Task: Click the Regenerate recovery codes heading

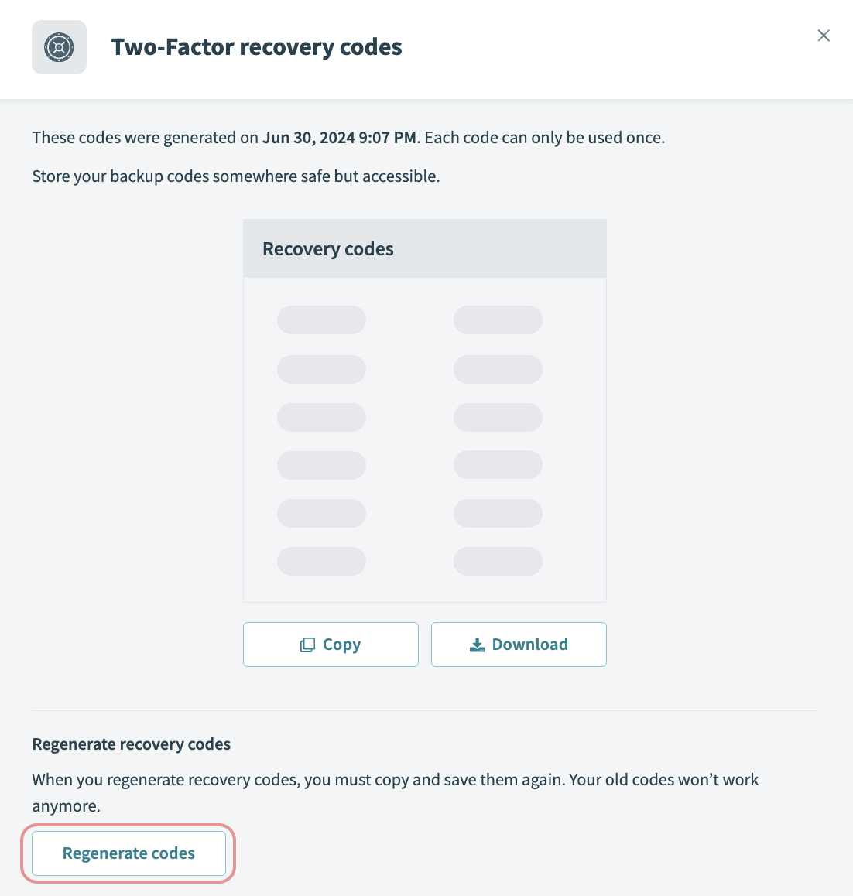Action: click(x=131, y=744)
